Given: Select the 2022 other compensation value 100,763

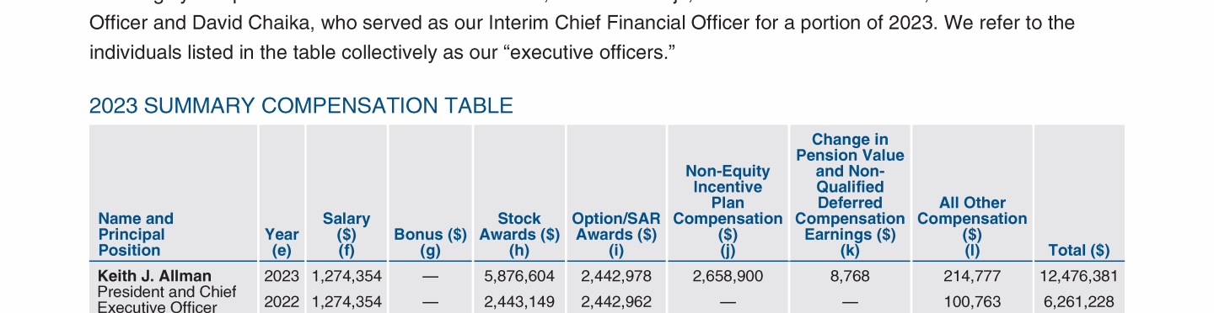Looking at the screenshot, I should tap(972, 302).
